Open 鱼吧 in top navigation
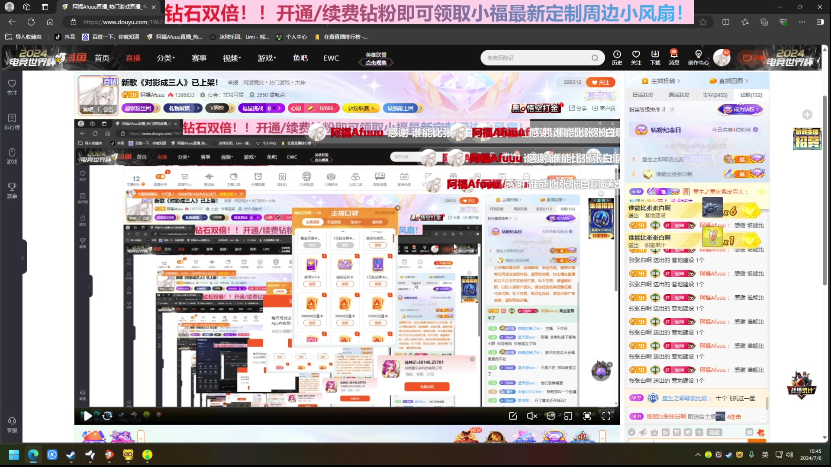The width and height of the screenshot is (831, 467). click(x=300, y=58)
